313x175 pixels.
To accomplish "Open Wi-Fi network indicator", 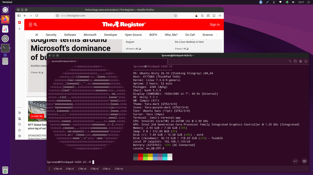I will pos(280,2).
